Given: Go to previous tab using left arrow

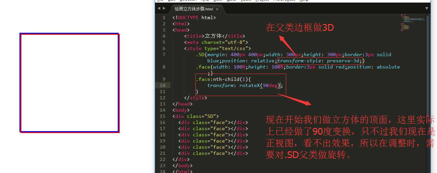Looking at the screenshot, I should click(159, 8).
